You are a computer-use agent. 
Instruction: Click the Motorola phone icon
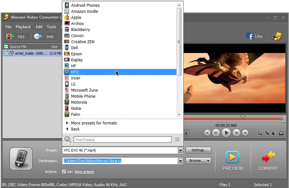coord(67,102)
